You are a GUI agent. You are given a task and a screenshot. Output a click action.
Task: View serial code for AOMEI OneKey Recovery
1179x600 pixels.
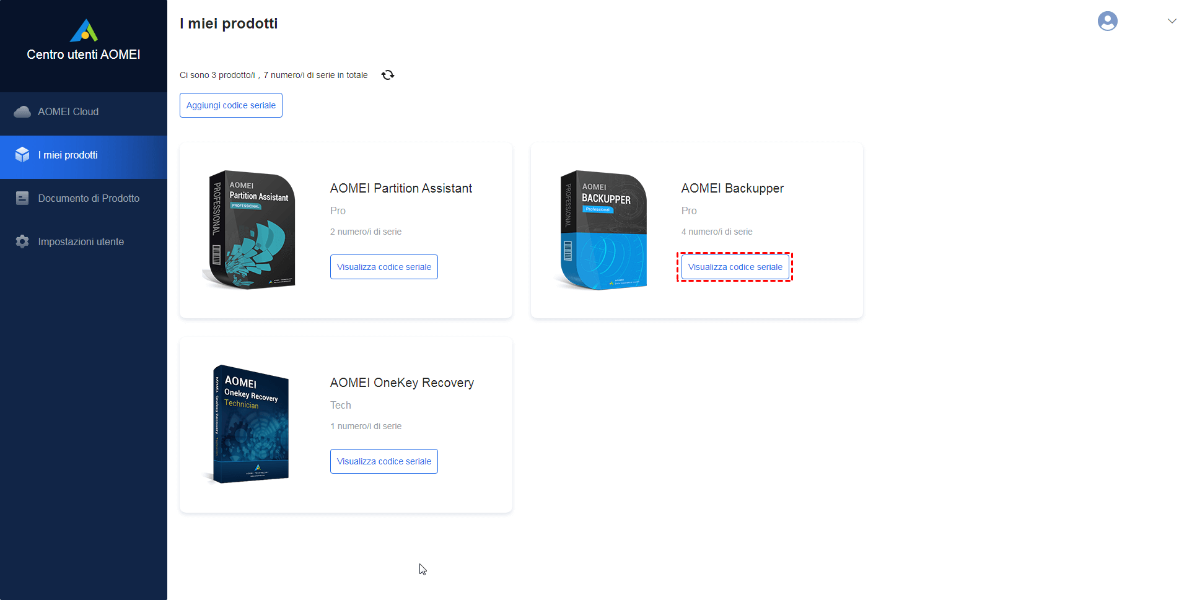pos(384,461)
